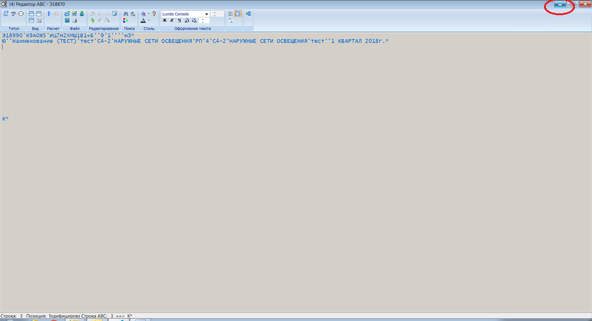This screenshot has width=592, height=321.
Task: Click the line beginning Ю''Наименование (ТЕСТ)
Action: click(195, 41)
